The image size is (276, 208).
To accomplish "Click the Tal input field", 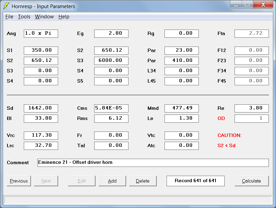I will point(111,146).
